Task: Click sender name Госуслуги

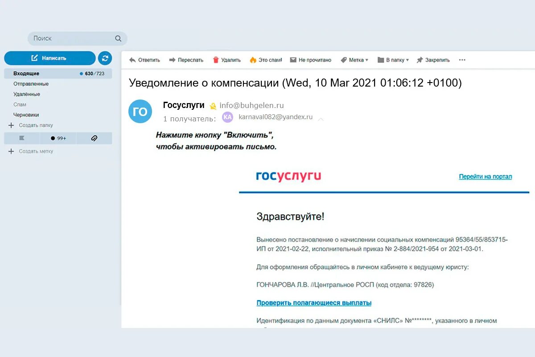Action: click(x=184, y=105)
